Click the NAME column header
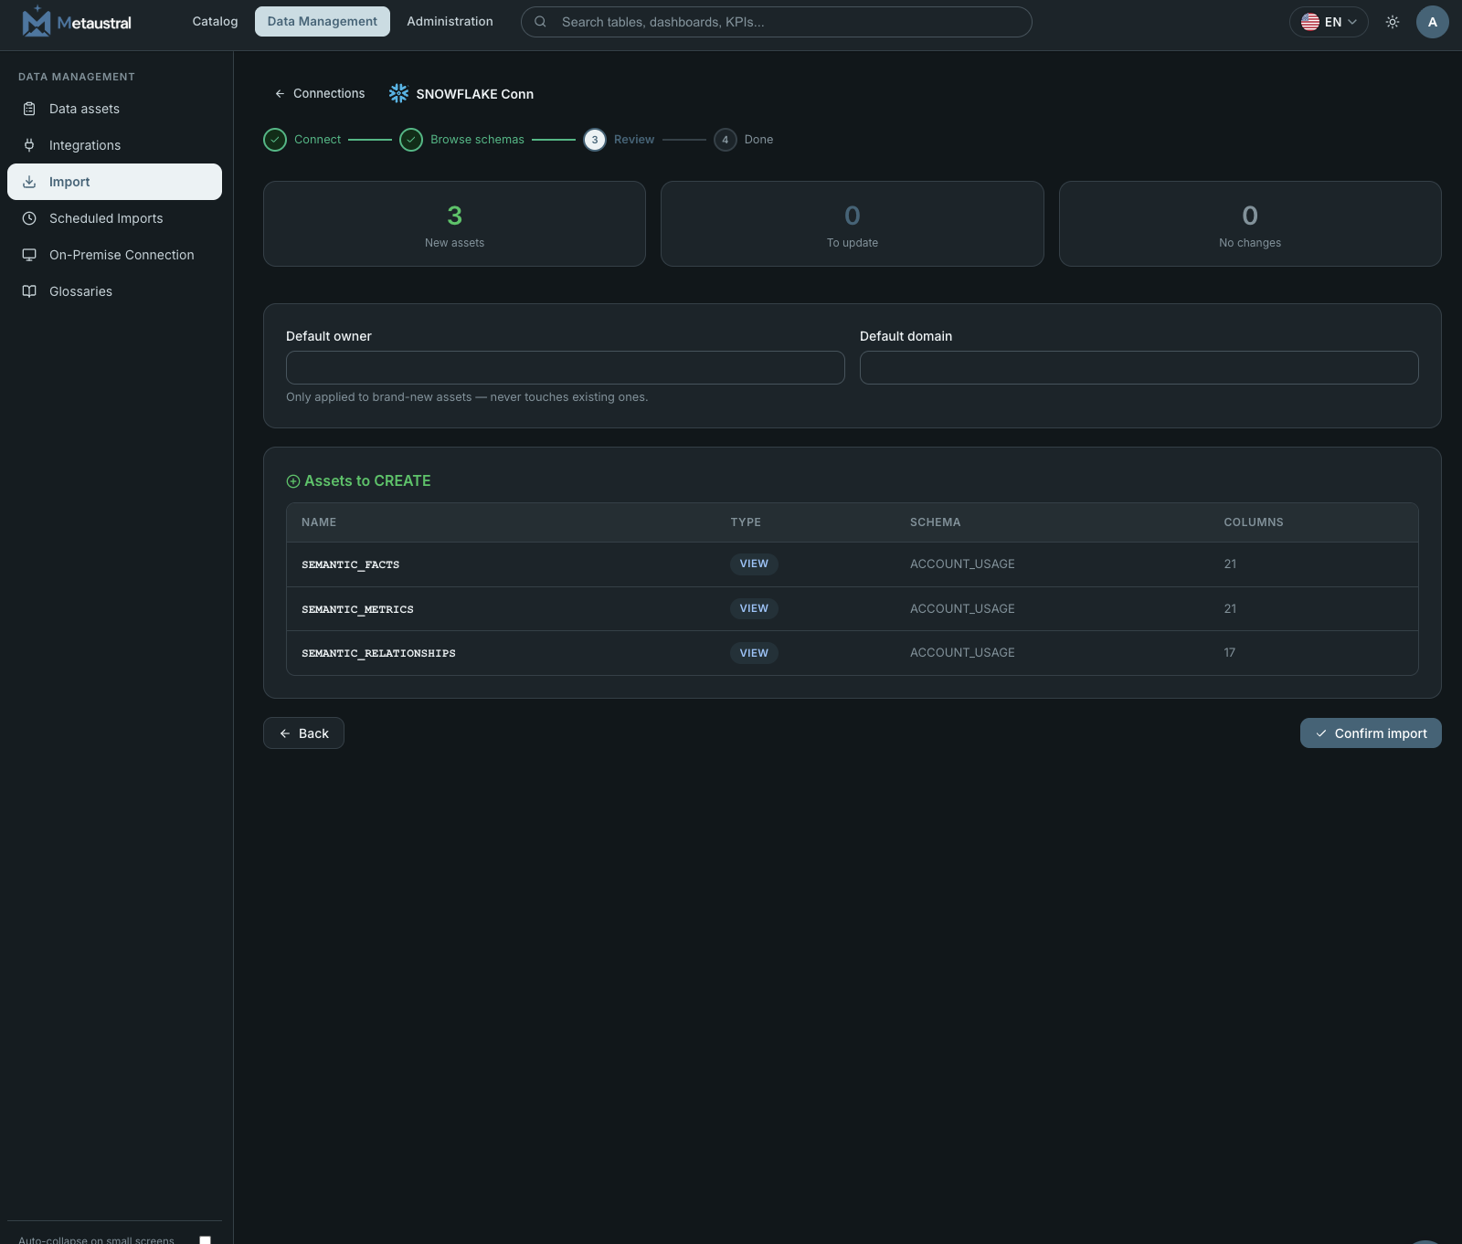Screen dimensions: 1462x1244 (319, 522)
